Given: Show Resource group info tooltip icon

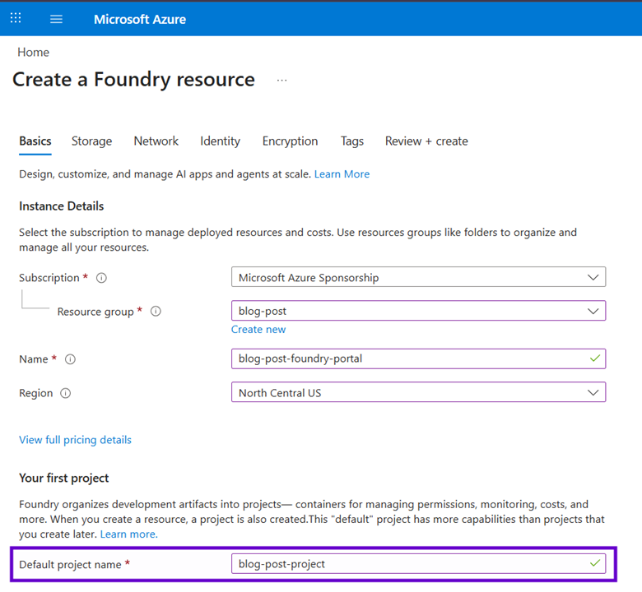Looking at the screenshot, I should (156, 312).
